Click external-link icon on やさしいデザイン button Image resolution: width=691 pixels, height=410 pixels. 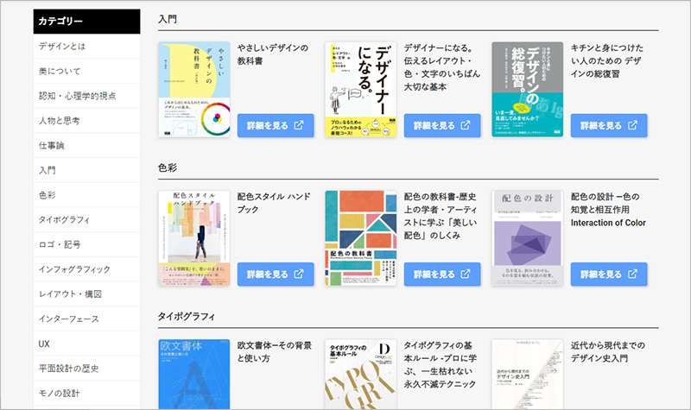point(299,125)
